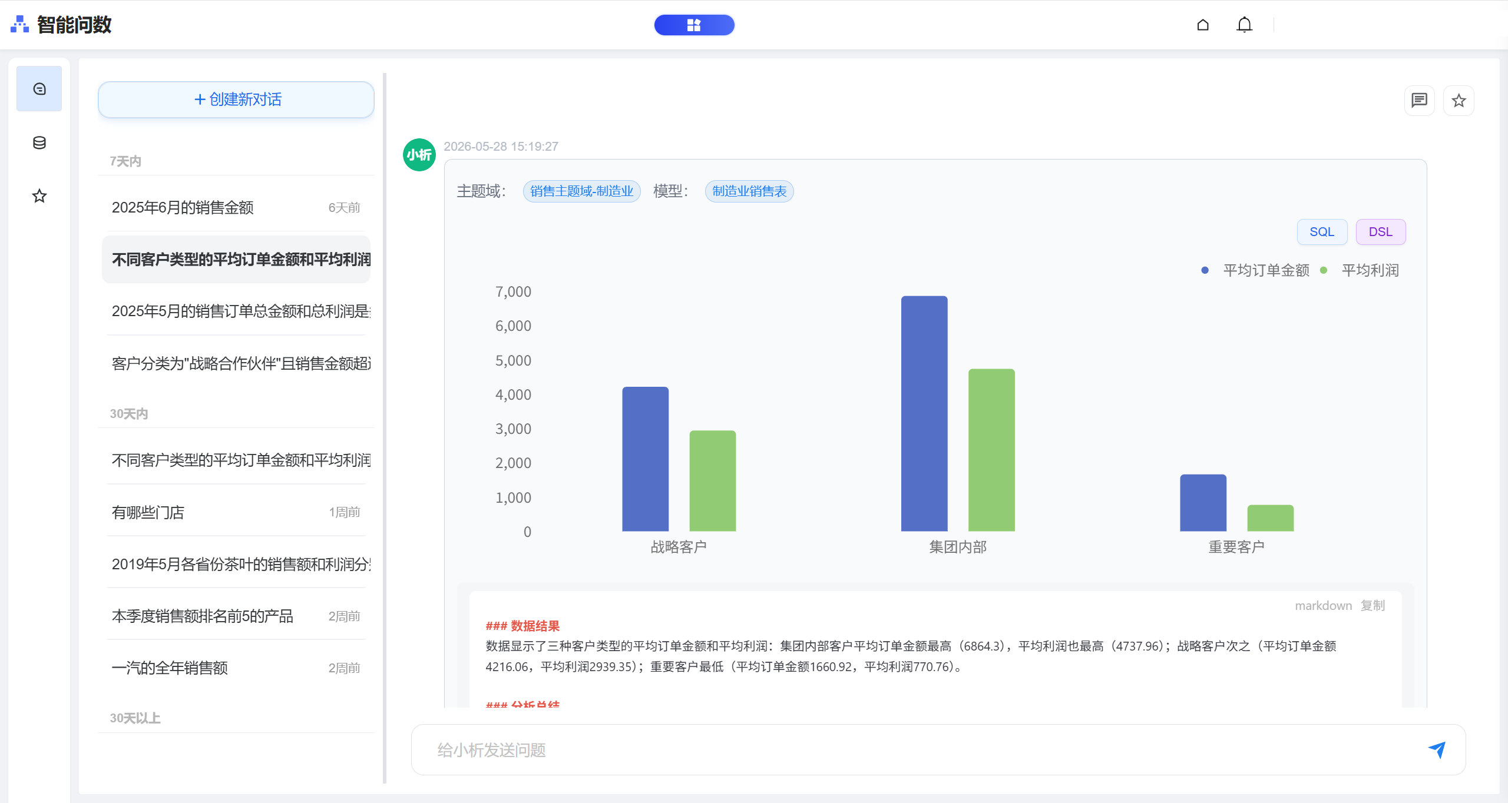
Task: Show the SQL query
Action: (x=1322, y=232)
